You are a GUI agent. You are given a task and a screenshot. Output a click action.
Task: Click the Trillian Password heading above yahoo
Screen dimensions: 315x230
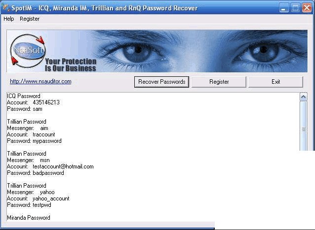pyautogui.click(x=27, y=186)
